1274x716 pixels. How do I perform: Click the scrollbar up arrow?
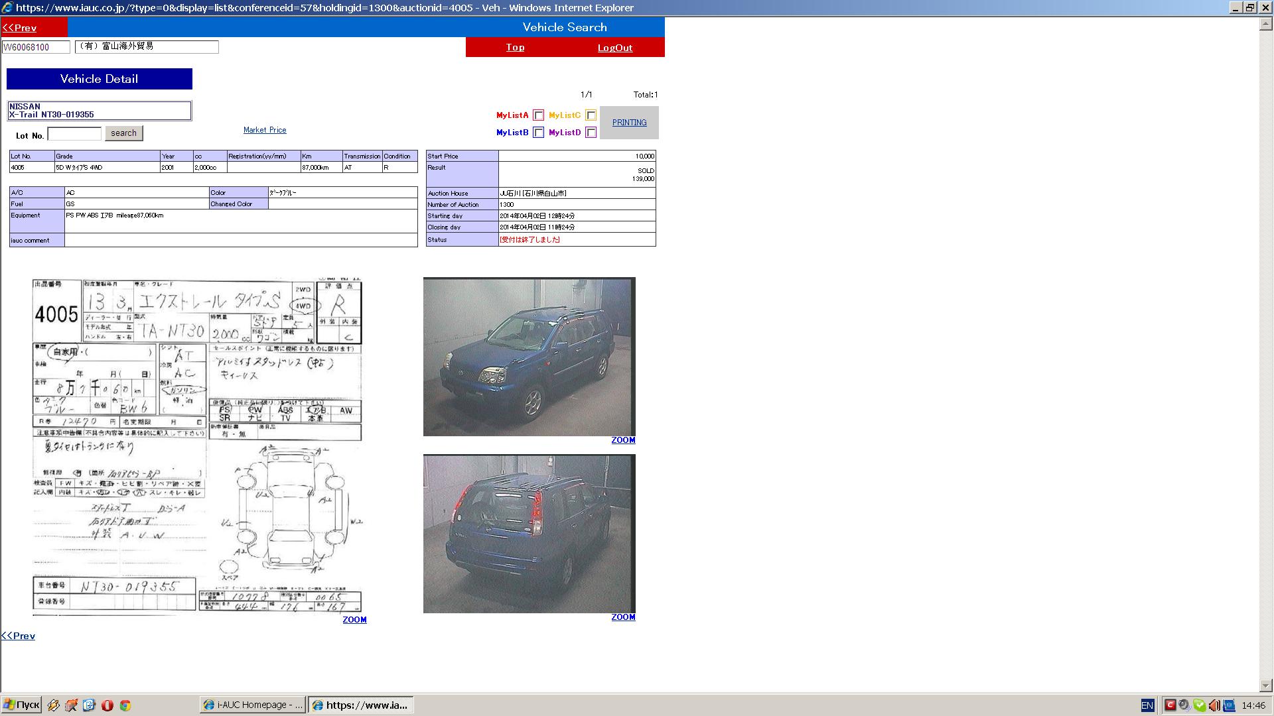[1265, 24]
